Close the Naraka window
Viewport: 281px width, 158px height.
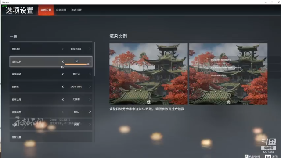click(279, 2)
